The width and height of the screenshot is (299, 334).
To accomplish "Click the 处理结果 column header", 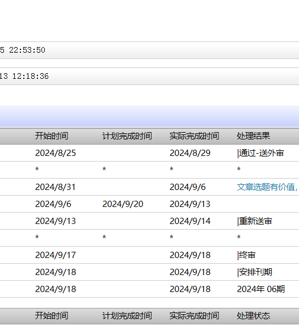I will [254, 136].
